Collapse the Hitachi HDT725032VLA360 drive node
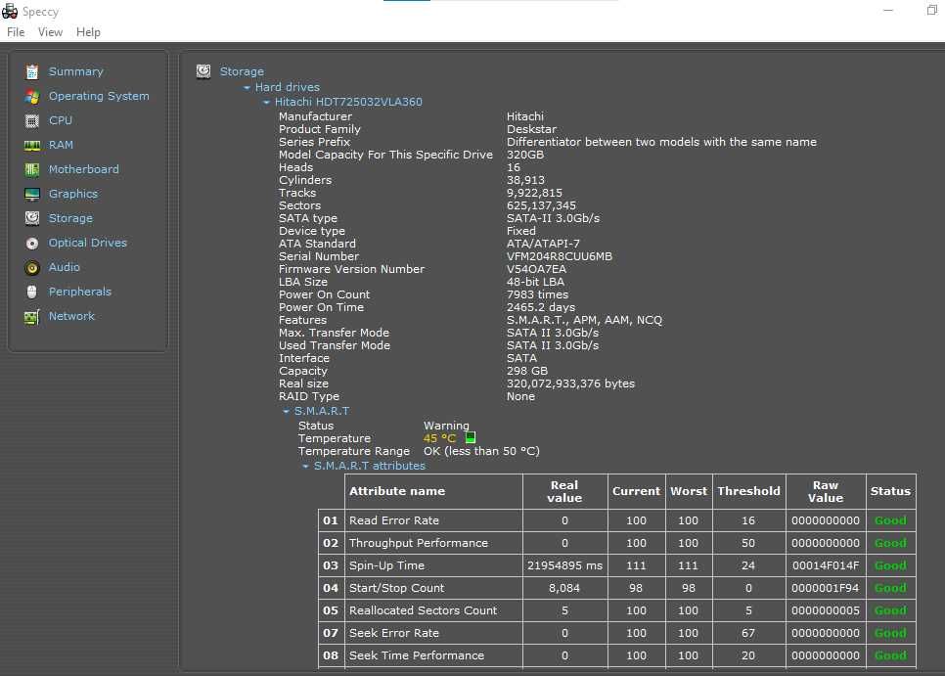This screenshot has width=945, height=676. click(x=266, y=103)
